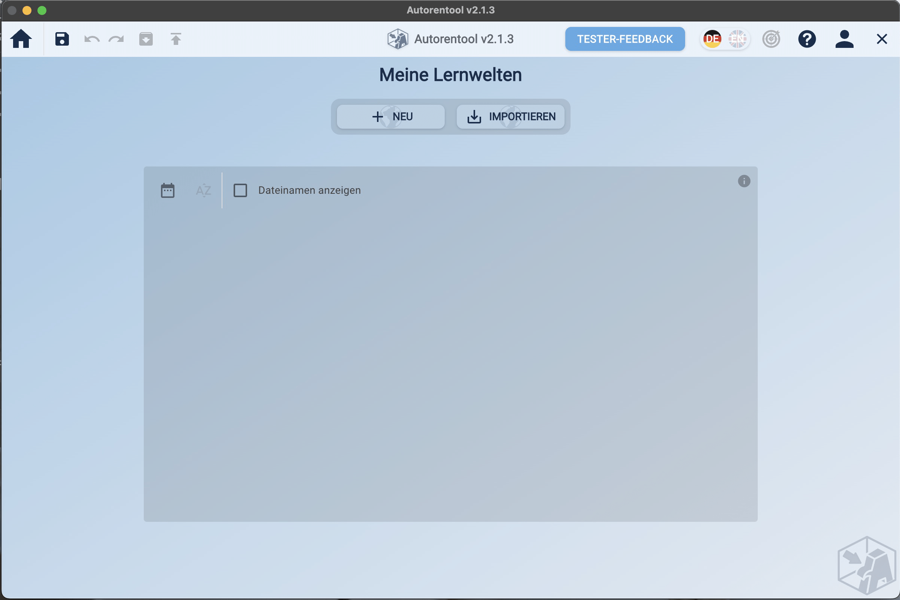This screenshot has height=600, width=900.
Task: Sort learning worlds alphabetically A-Z
Action: point(203,190)
